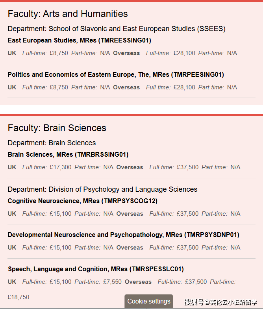Click Department: Brain Sciences heading
Viewport: 263px width, 309px height.
coord(52,142)
